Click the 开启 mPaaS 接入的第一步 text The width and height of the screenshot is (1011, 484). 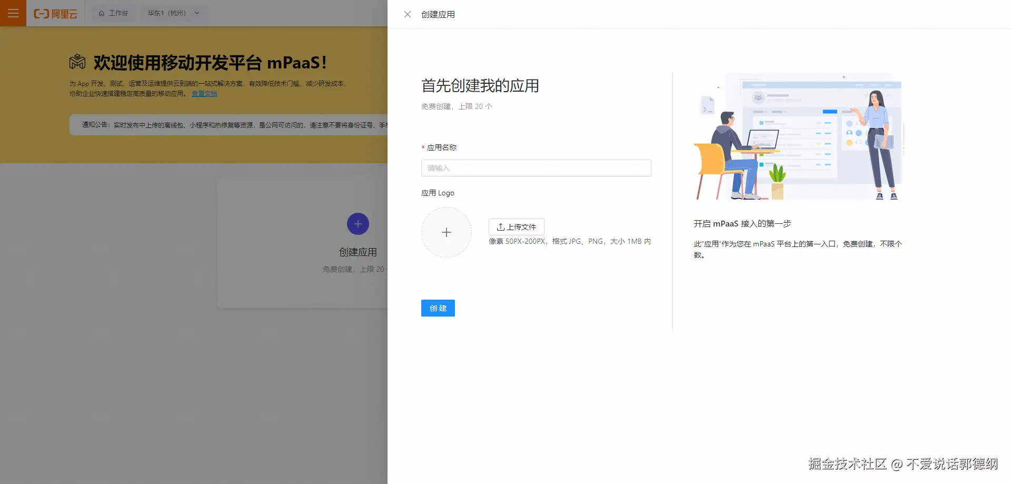point(742,224)
